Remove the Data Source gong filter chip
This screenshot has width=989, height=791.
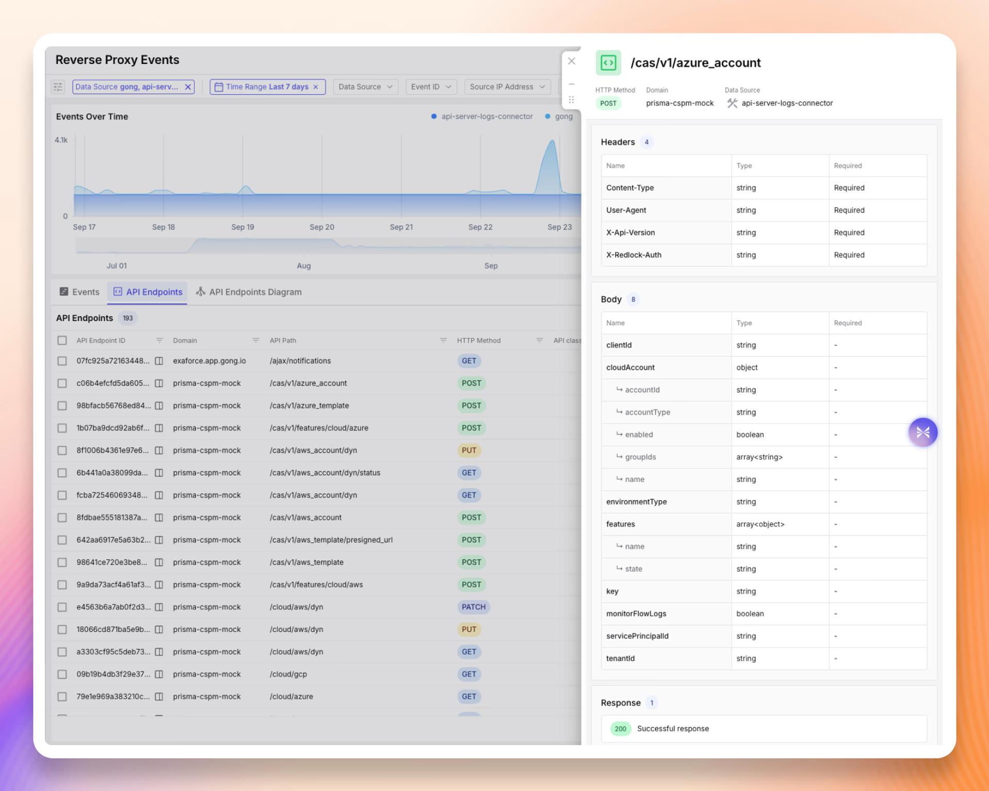click(x=188, y=87)
